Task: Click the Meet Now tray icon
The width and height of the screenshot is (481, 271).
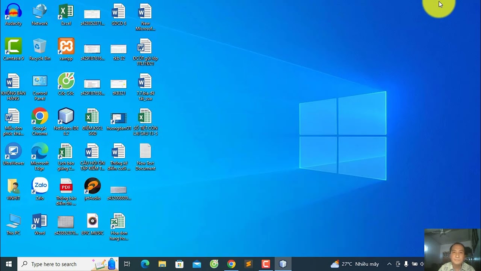Action: click(x=398, y=264)
